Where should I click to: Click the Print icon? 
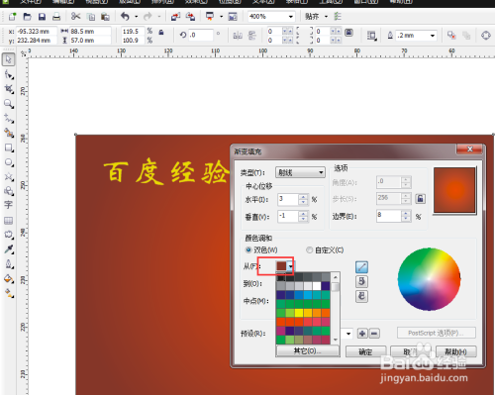tap(56, 17)
